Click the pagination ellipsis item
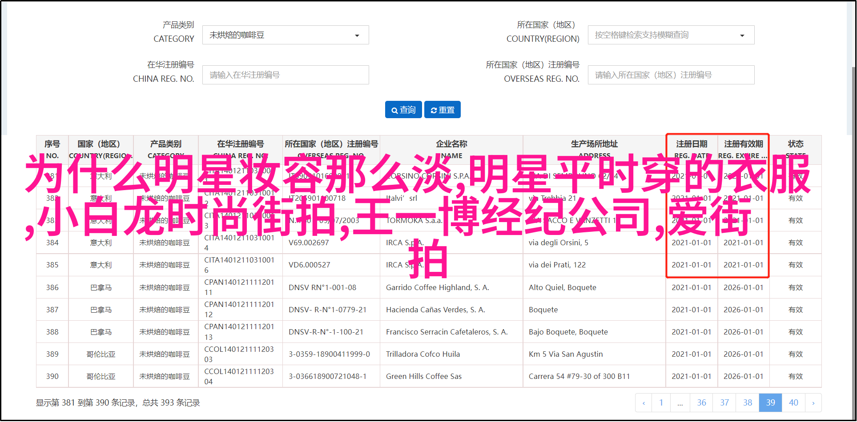Screen dimensions: 857x422 (680, 403)
